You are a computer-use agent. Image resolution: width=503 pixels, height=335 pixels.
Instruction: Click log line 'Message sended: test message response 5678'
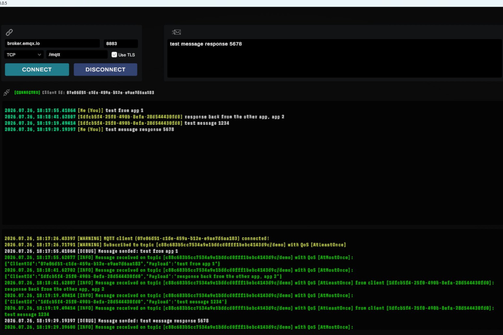point(107,321)
